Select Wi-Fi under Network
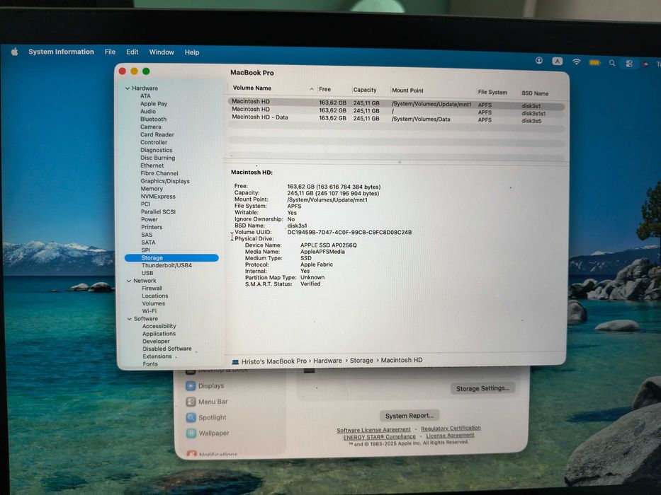661x495 pixels. click(x=149, y=311)
